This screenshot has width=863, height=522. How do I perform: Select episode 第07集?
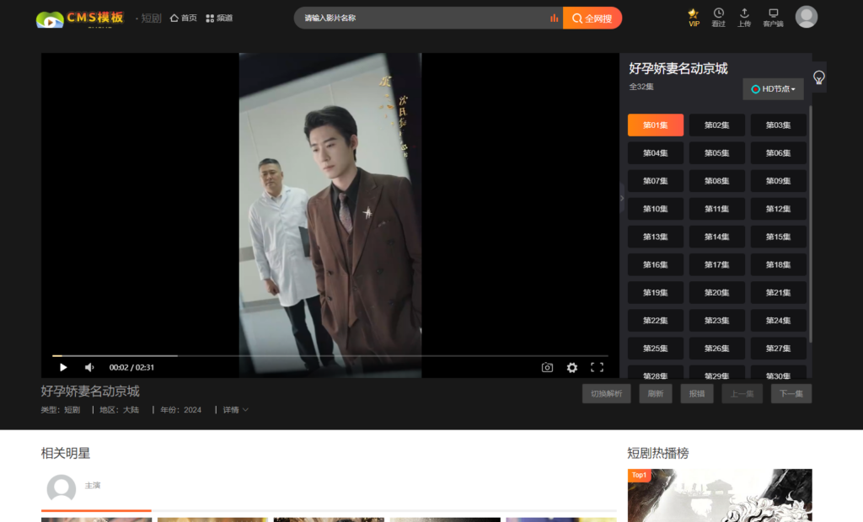(x=656, y=181)
